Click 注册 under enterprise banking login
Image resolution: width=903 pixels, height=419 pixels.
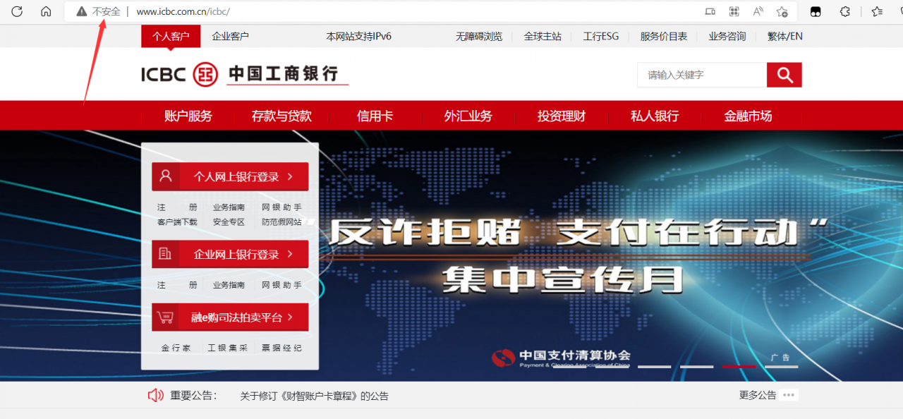tap(177, 285)
